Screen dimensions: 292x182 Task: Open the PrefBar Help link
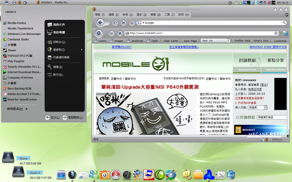click(242, 40)
